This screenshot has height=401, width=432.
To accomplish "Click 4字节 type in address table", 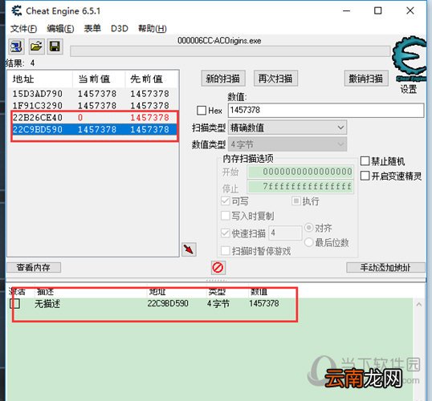I will tap(218, 304).
